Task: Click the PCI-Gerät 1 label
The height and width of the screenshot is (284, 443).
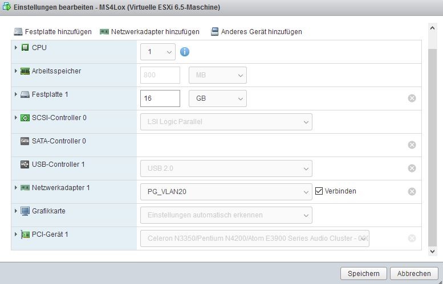Action: coord(50,234)
